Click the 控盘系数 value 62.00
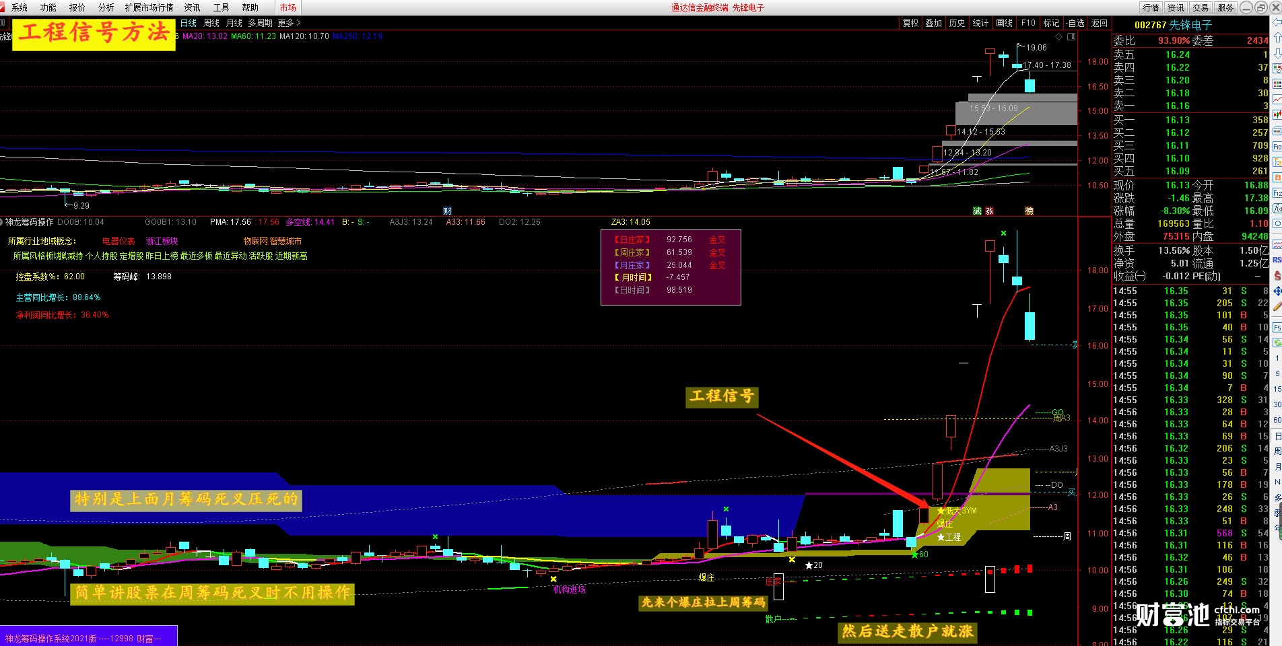 tap(74, 277)
